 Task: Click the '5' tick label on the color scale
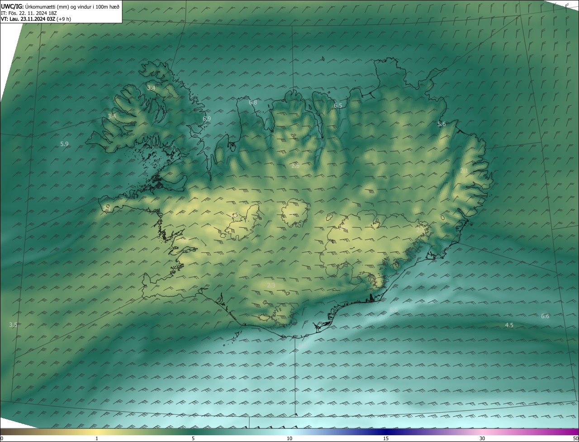(x=193, y=438)
